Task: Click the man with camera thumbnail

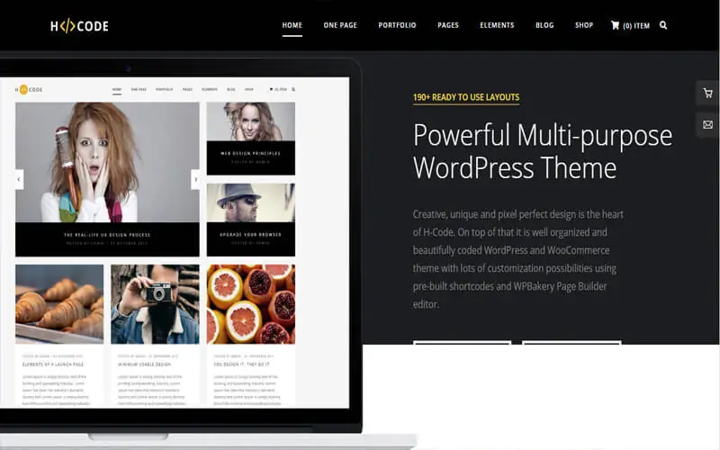Action: [x=155, y=304]
